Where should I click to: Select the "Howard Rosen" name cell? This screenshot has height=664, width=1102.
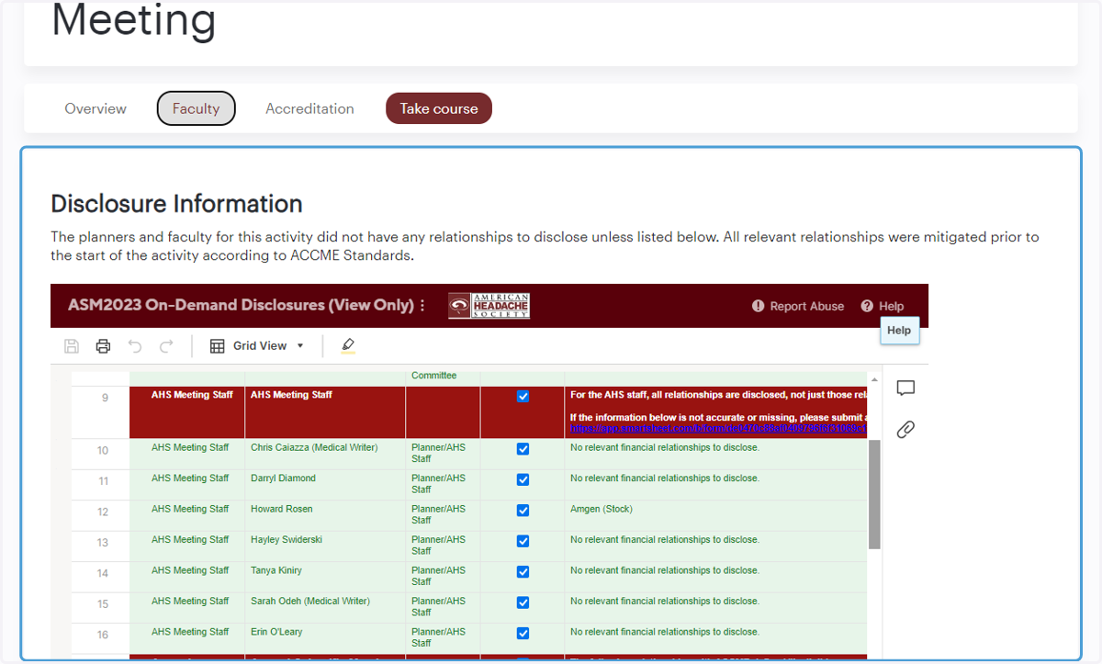coord(325,515)
